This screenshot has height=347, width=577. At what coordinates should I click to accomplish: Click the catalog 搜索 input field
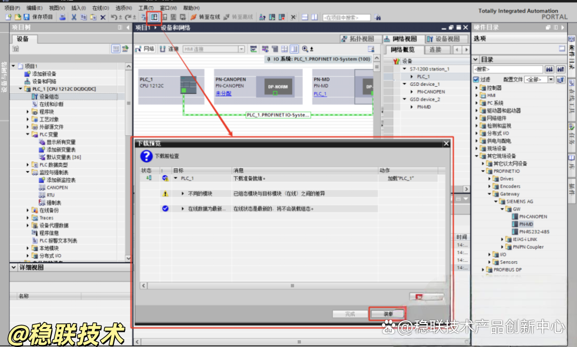coord(508,69)
